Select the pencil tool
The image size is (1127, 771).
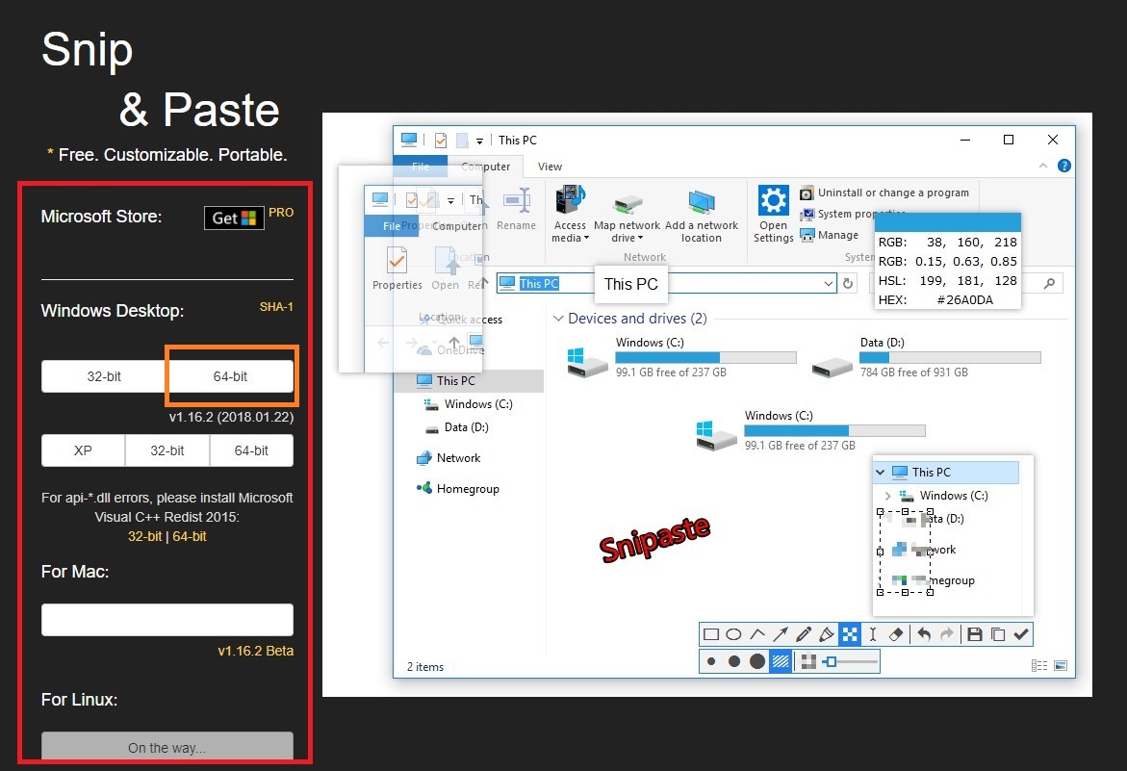pos(804,634)
